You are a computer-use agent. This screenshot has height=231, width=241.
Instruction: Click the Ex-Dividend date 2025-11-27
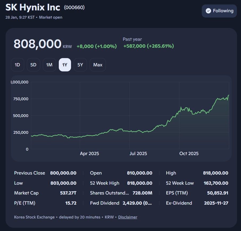[216, 203]
